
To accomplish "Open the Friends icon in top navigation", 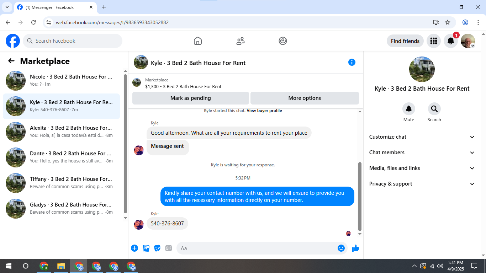I will click(241, 41).
